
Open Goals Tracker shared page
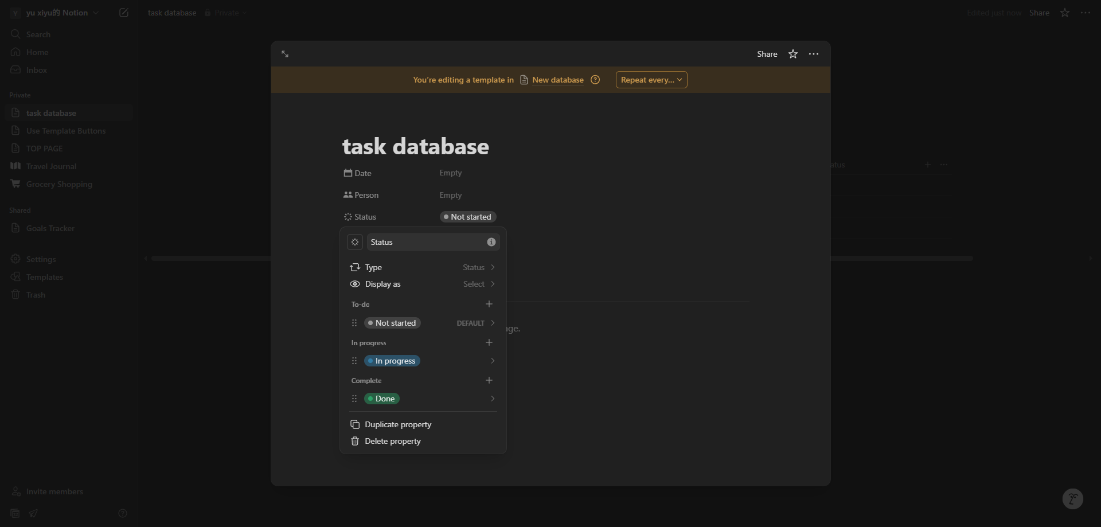pyautogui.click(x=68, y=228)
